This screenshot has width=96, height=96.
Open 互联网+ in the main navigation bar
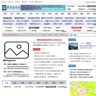click(75, 14)
